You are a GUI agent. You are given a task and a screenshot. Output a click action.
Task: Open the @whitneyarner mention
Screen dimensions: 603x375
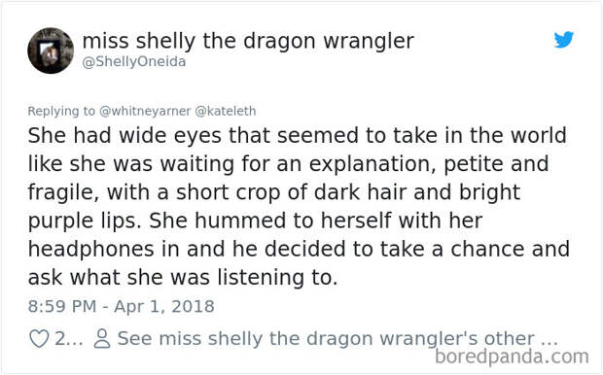(145, 111)
